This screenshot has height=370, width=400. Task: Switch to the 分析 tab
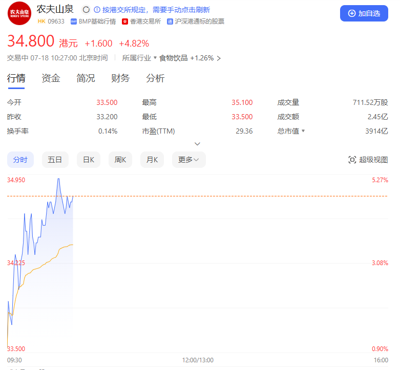click(155, 78)
